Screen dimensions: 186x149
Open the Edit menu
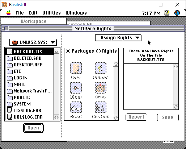[x=33, y=13]
